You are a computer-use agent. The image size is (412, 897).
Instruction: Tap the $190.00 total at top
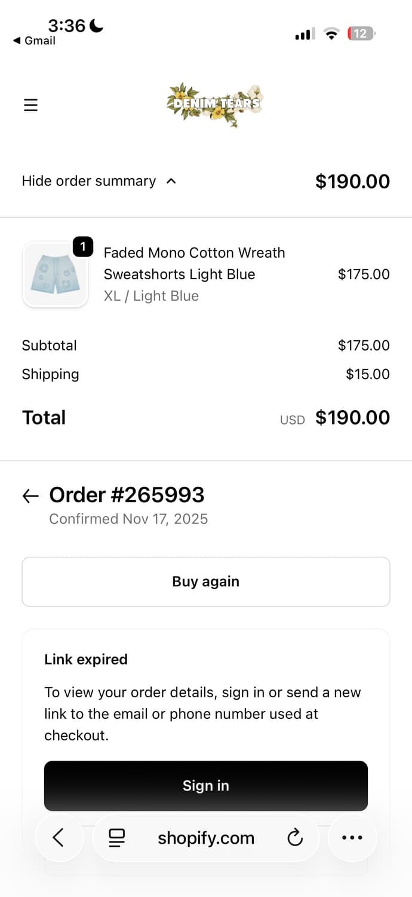pos(352,181)
